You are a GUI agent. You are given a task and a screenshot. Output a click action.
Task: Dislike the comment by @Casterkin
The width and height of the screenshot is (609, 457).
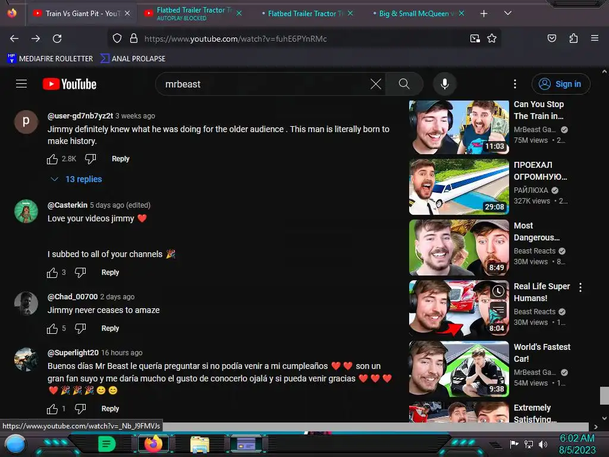80,273
